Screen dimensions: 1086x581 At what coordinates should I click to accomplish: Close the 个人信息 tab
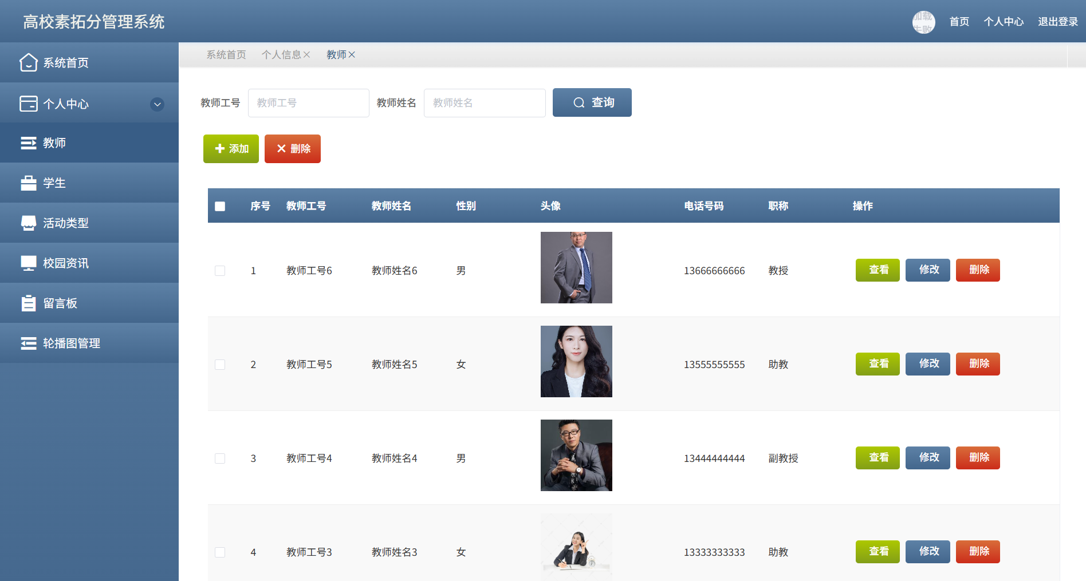(x=307, y=54)
